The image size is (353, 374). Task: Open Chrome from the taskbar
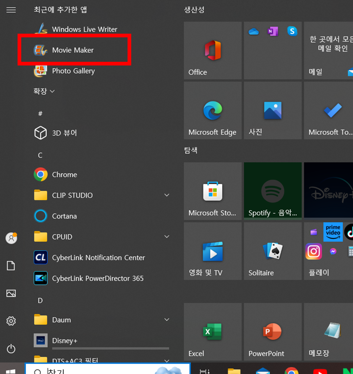point(292,371)
